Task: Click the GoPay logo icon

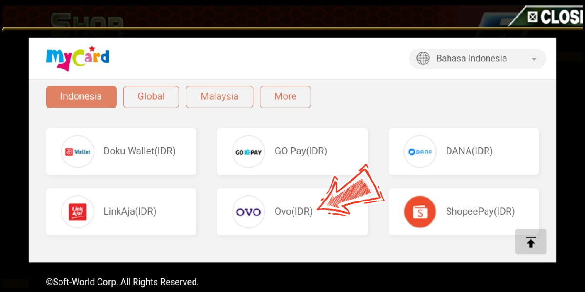Action: [249, 151]
